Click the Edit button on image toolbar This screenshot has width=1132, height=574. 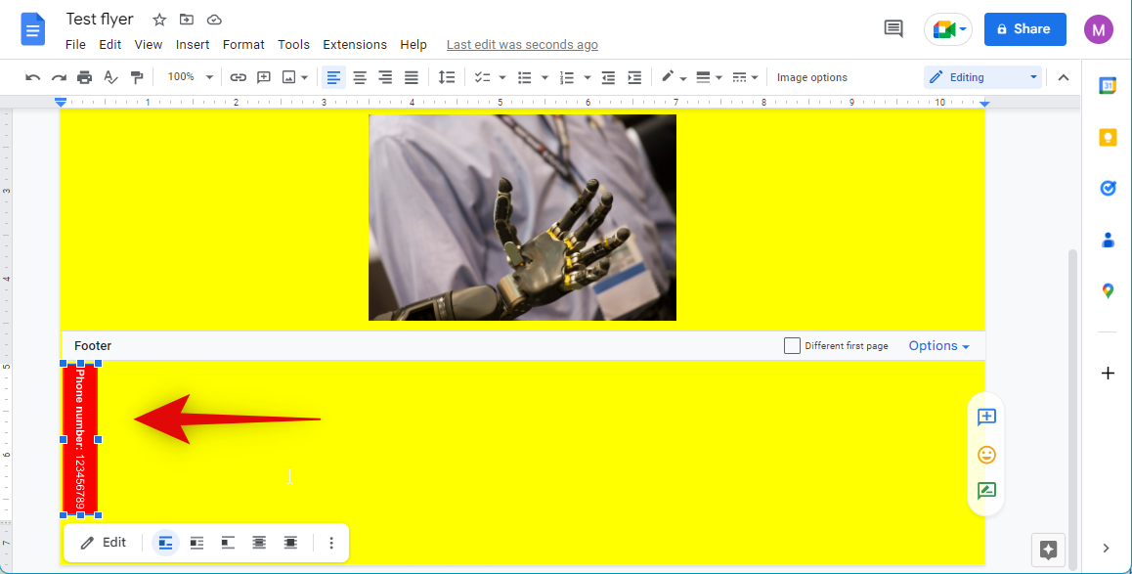pyautogui.click(x=104, y=543)
